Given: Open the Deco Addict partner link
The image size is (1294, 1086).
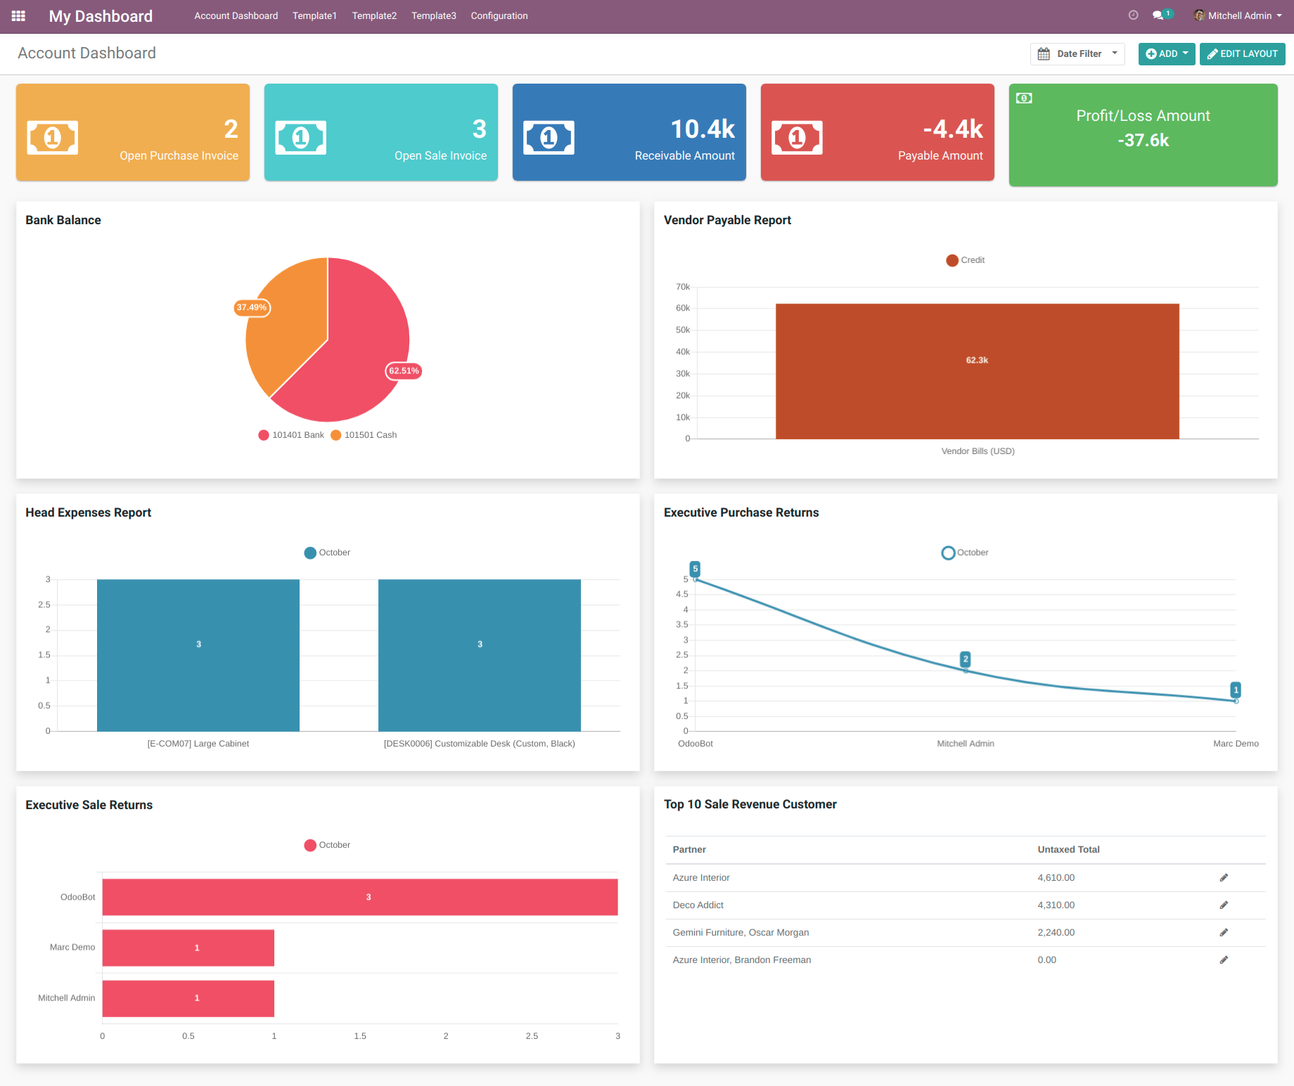Looking at the screenshot, I should pyautogui.click(x=697, y=905).
